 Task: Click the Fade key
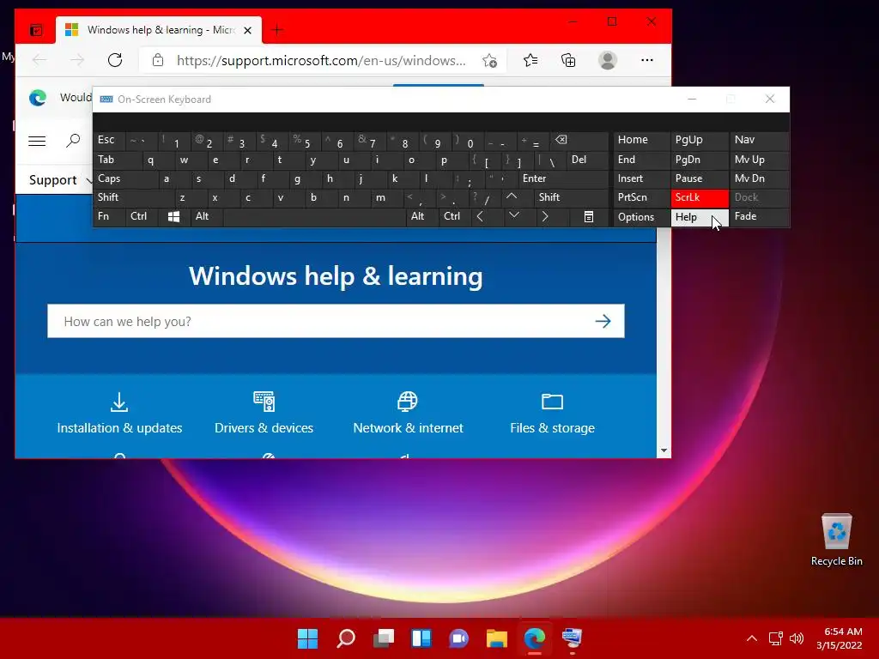click(x=759, y=216)
